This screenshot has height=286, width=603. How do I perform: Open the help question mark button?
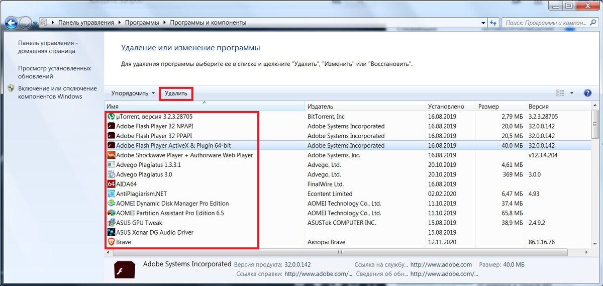coord(587,93)
